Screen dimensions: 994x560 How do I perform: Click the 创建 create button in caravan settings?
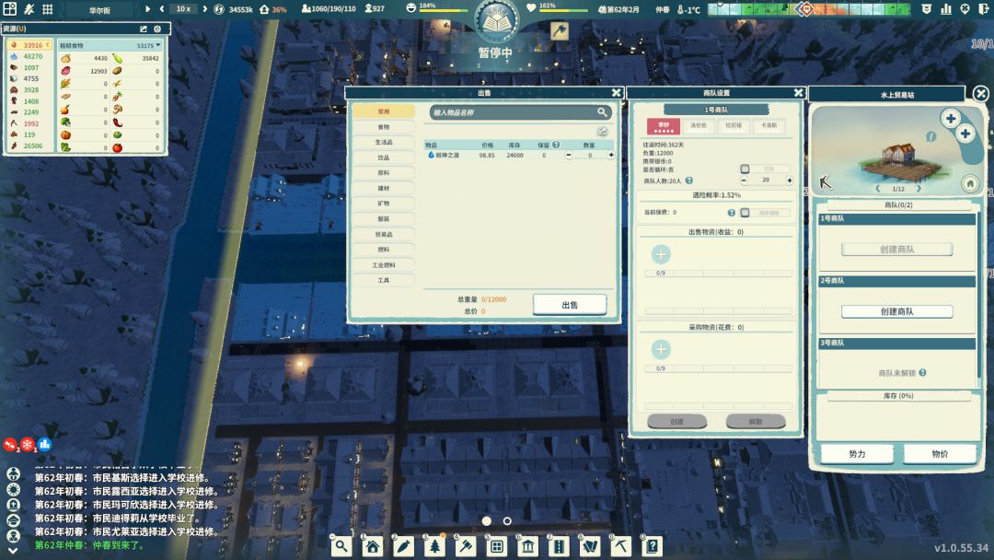tap(677, 421)
